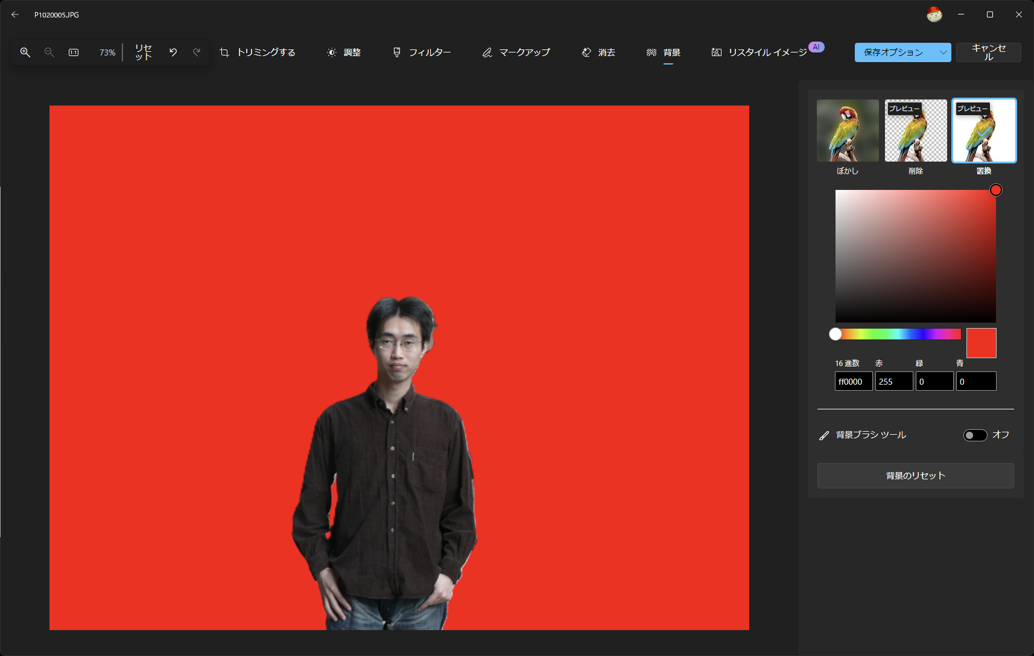The image size is (1034, 656).
Task: Click the 73% zoom level value
Action: (107, 52)
